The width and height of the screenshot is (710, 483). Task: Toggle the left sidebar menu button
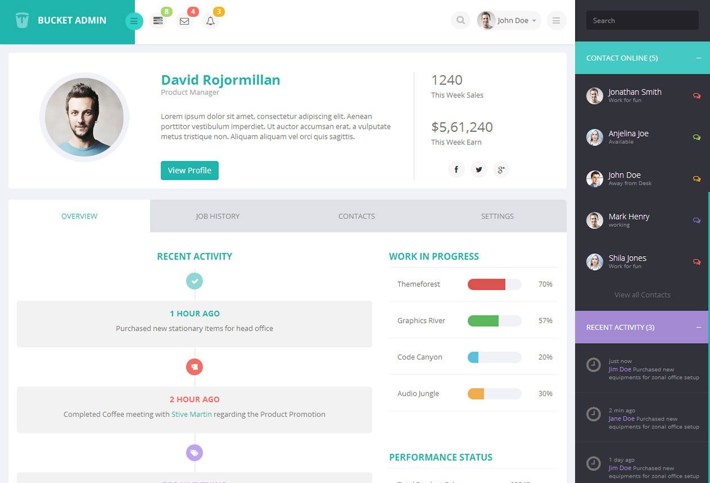(x=134, y=21)
